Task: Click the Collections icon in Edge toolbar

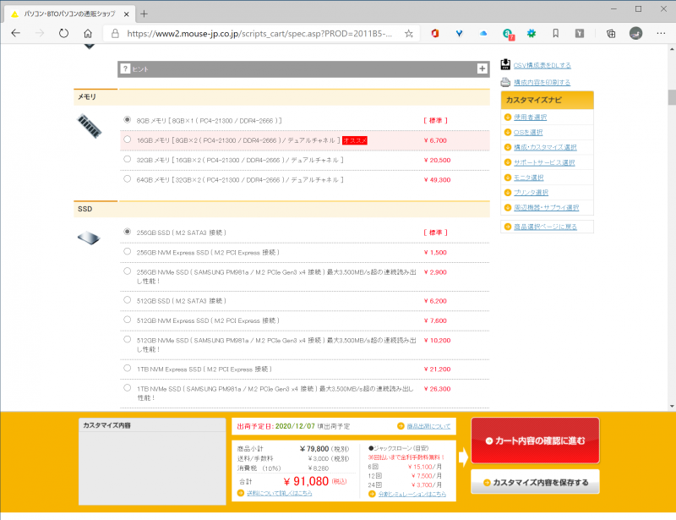Action: click(610, 32)
